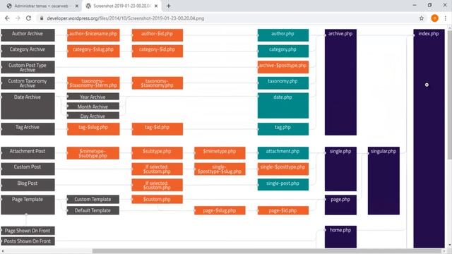The width and height of the screenshot is (452, 254).
Task: Click the Custom Taxonomy Archive box
Action: tap(28, 83)
